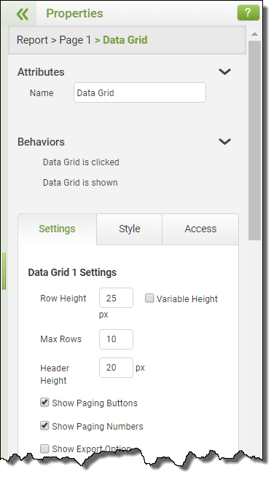Collapse the Attributes section chevron
Screen dimensions: 274x482
[x=224, y=71]
